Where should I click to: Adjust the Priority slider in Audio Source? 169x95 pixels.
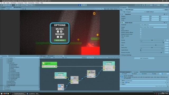click(x=152, y=40)
